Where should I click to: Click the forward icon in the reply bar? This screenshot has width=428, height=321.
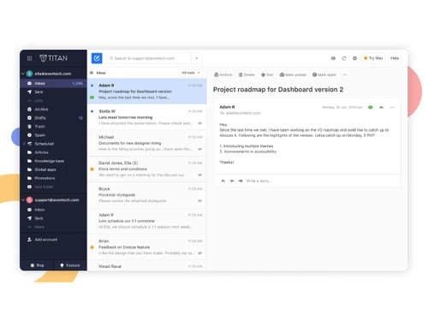[241, 181]
